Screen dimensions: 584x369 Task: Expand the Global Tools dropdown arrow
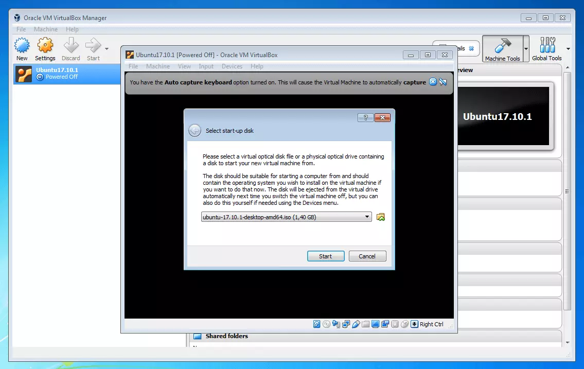pyautogui.click(x=568, y=49)
